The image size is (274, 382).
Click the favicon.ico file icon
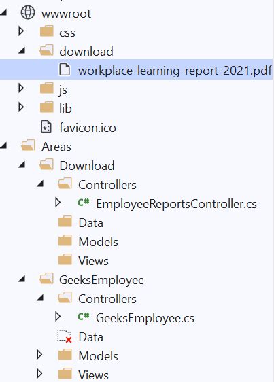click(46, 126)
